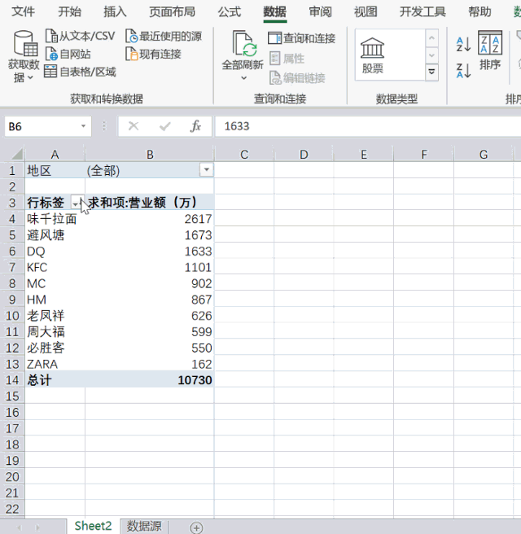This screenshot has height=534, width=521.
Task: Click the select-all corner triangle
Action: click(x=17, y=154)
